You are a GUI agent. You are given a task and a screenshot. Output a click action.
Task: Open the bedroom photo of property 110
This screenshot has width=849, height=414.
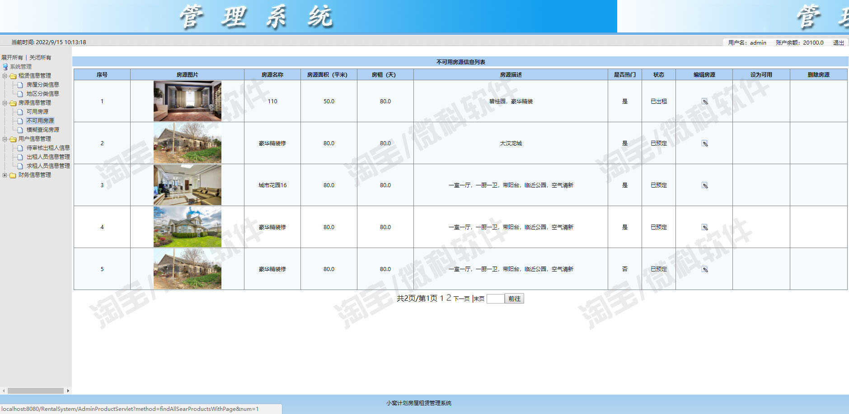[x=188, y=101]
